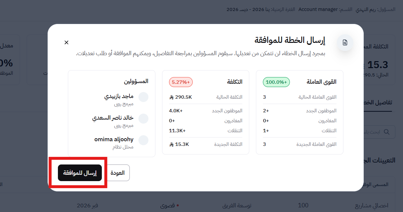Click the magnifier search icon behind dialog
Viewport: 403px width, 212px height.
pyautogui.click(x=387, y=132)
